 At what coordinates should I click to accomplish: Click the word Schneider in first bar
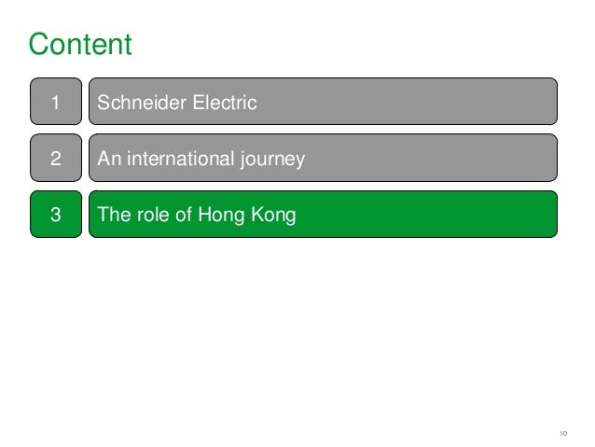(x=142, y=103)
